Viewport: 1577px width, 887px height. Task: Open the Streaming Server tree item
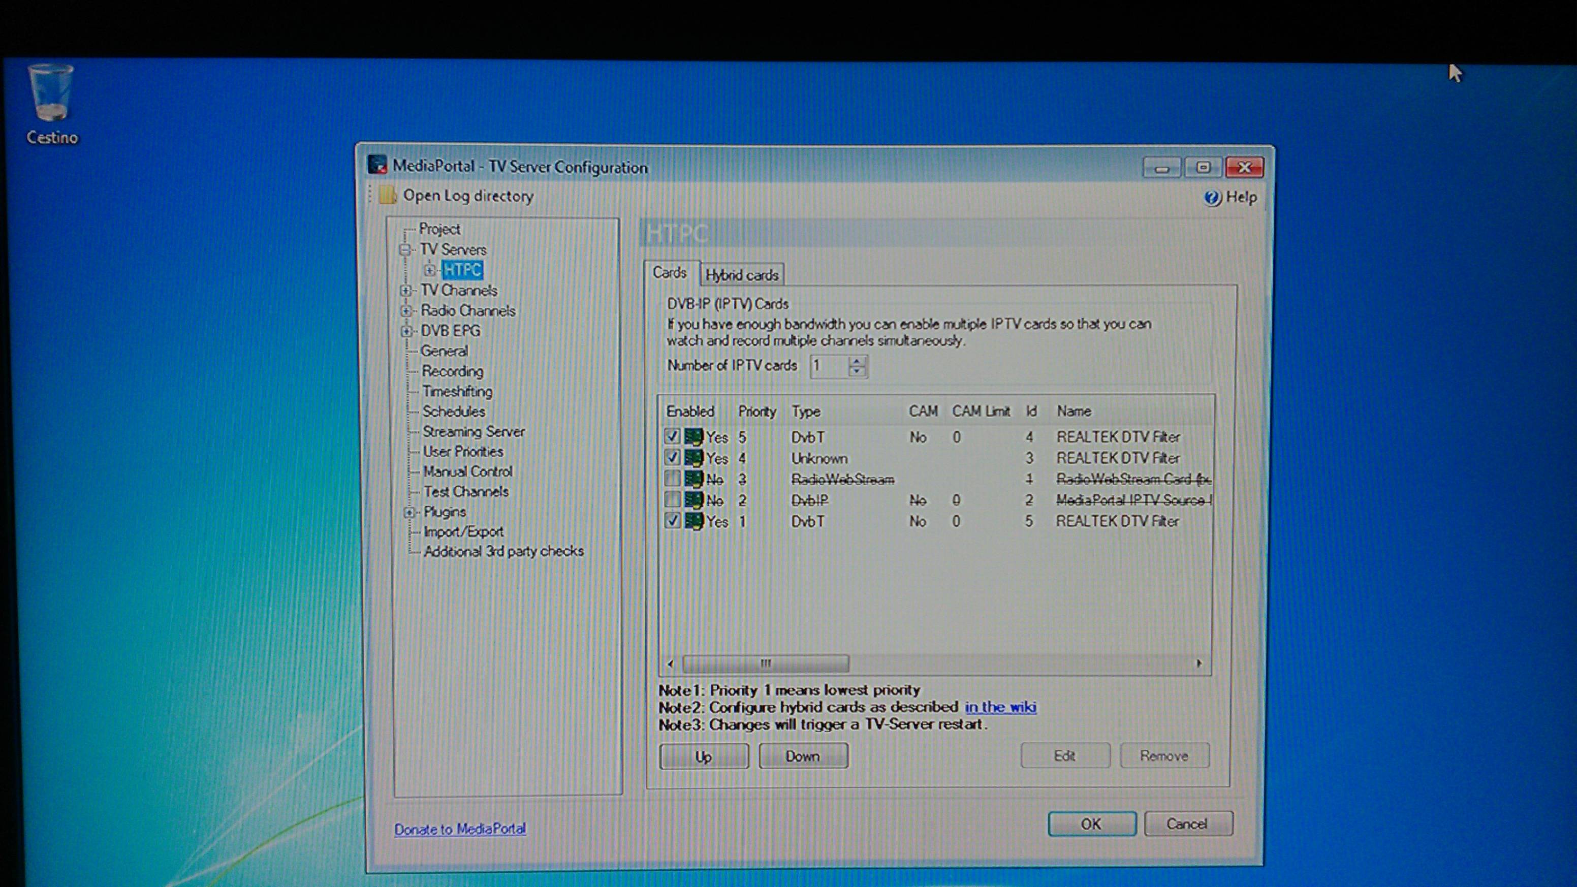tap(474, 432)
